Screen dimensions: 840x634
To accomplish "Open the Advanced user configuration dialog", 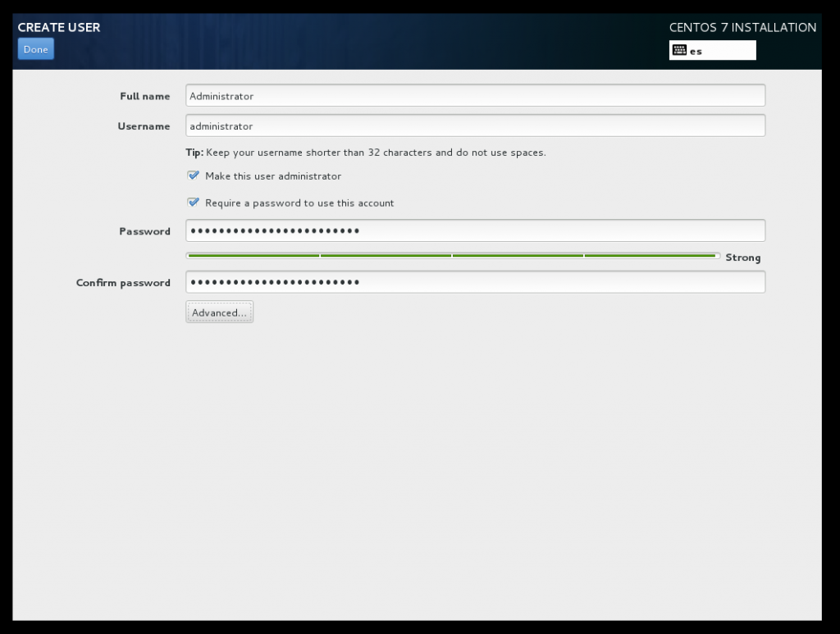I will [x=219, y=312].
